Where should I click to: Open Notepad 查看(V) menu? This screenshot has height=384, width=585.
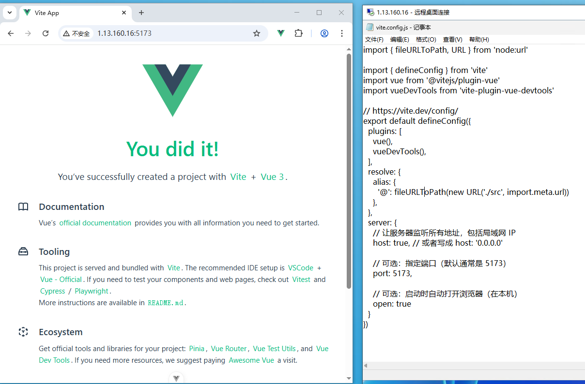452,40
